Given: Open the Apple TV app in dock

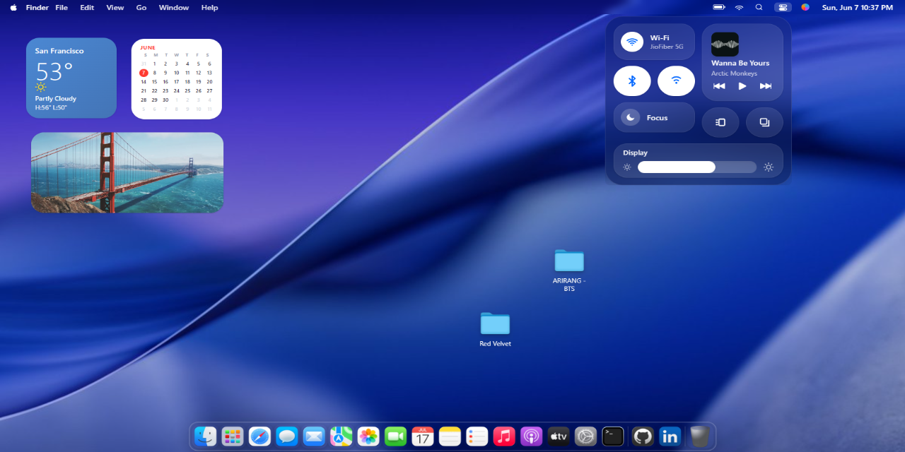Looking at the screenshot, I should point(559,436).
